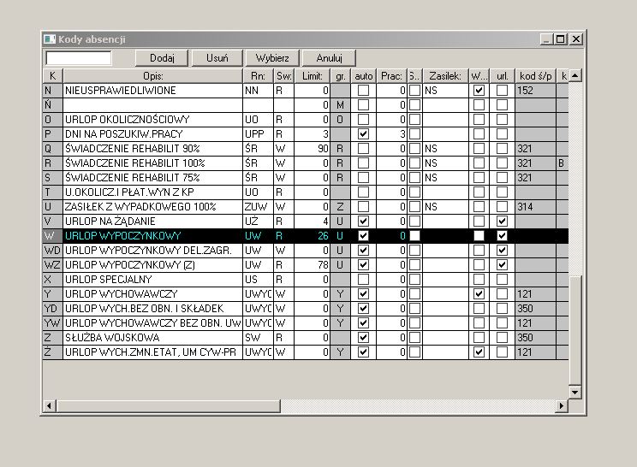Image resolution: width=637 pixels, height=467 pixels.
Task: Click the vertical scrollbar up arrow
Action: 575,75
